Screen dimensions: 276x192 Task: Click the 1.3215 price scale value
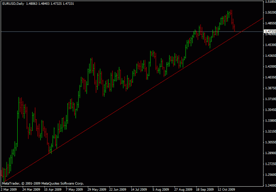tap(270, 132)
